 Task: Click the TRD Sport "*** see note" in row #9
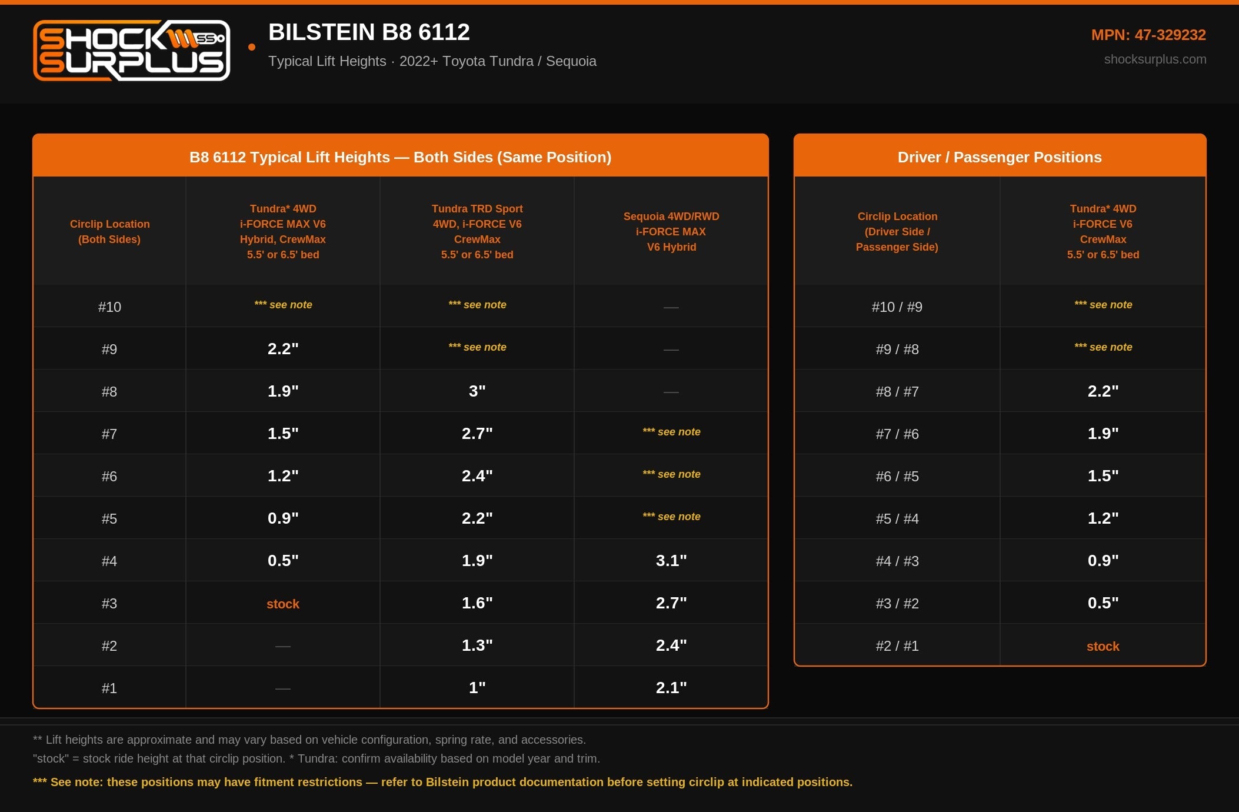coord(477,347)
